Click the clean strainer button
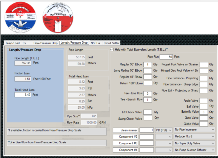This screenshot has height=158, width=218. coord(125,130)
